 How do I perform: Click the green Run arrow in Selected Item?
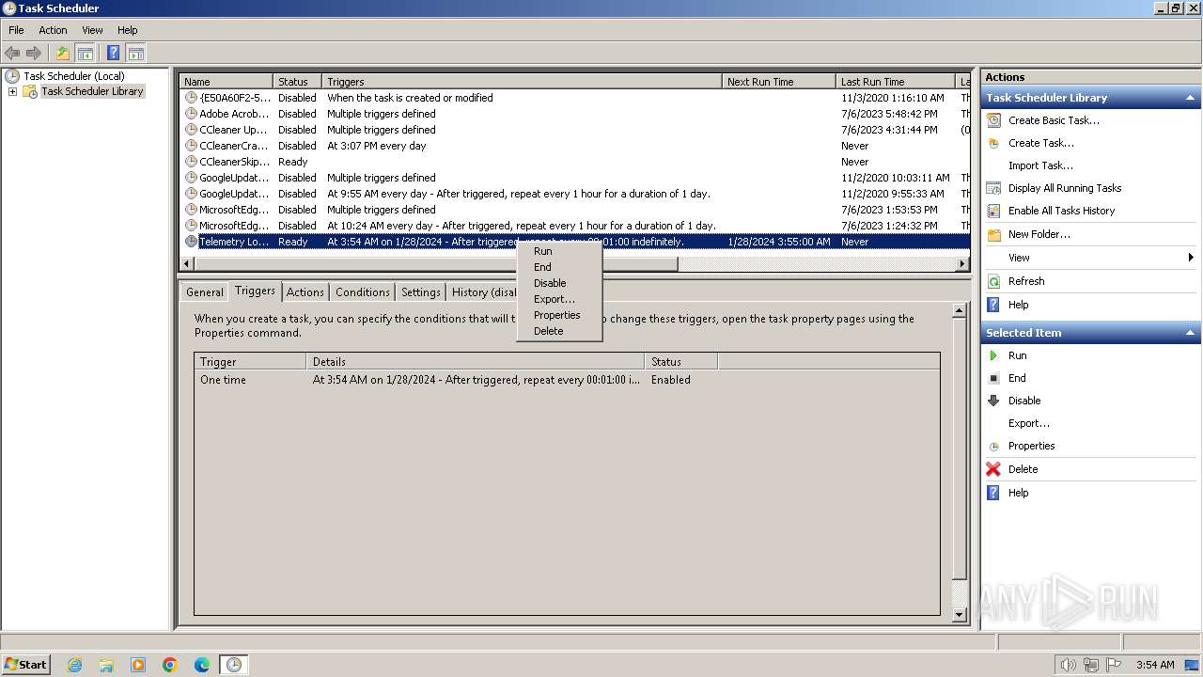[x=993, y=355]
